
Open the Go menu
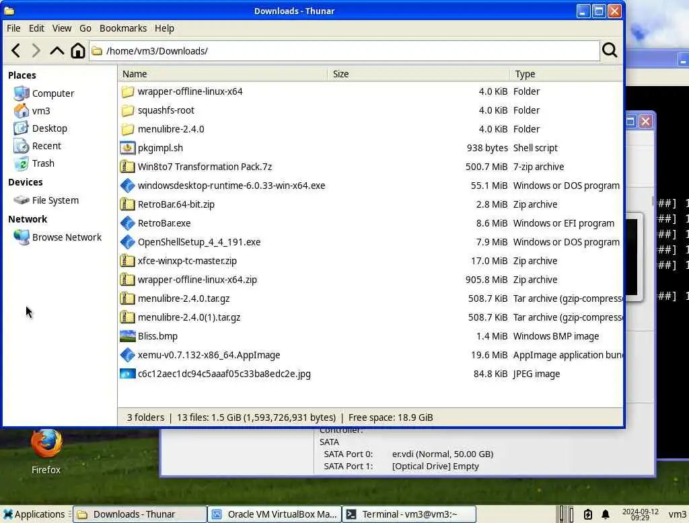[x=85, y=28]
